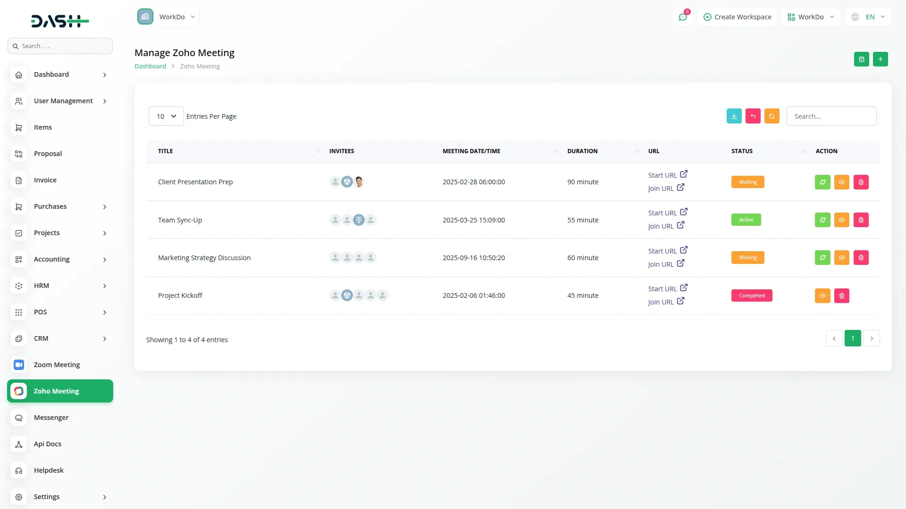Click the blue download export icon

[x=734, y=116]
